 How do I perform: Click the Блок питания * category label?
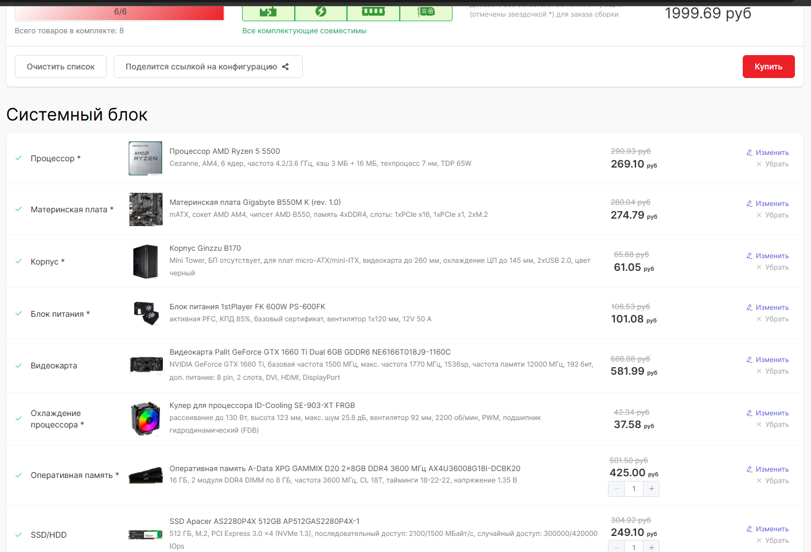(x=60, y=314)
